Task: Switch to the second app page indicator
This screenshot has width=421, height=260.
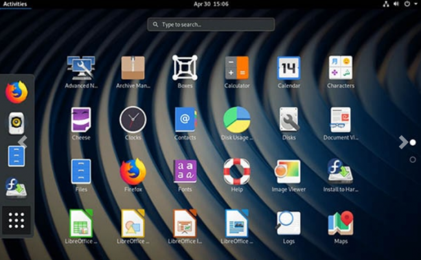Action: point(413,160)
